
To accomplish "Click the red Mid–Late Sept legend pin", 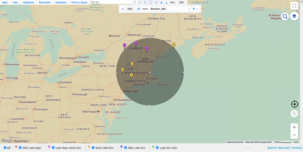I will [x=16, y=147].
